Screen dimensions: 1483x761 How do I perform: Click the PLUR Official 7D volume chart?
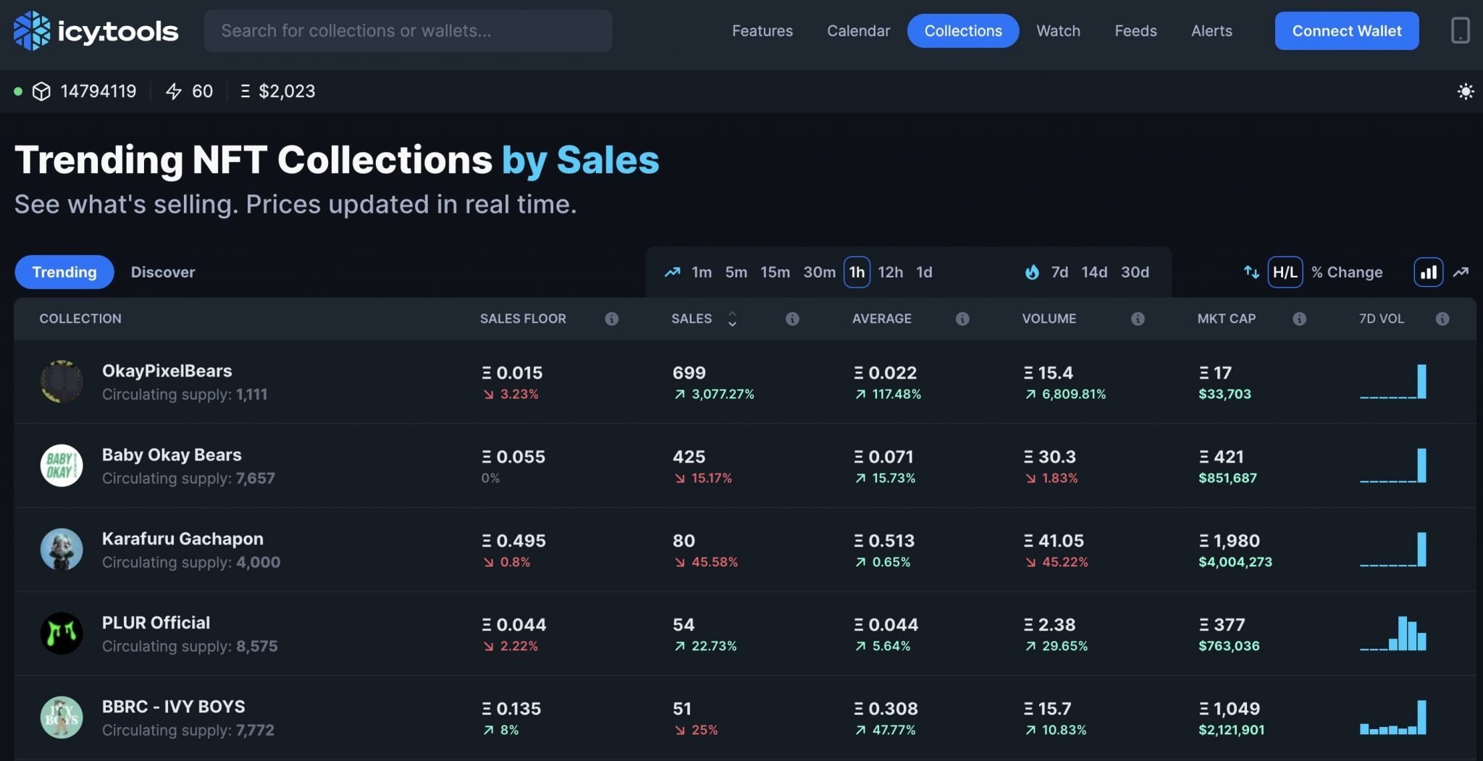coord(1393,634)
